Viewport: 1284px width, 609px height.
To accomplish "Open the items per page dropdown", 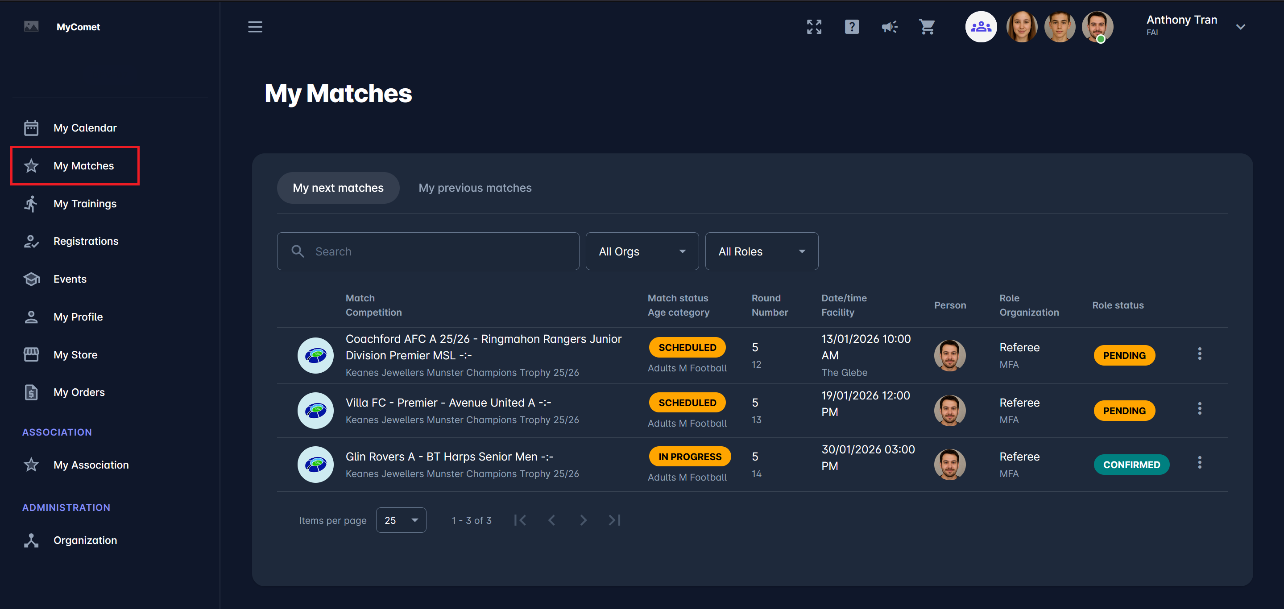I will pos(401,520).
